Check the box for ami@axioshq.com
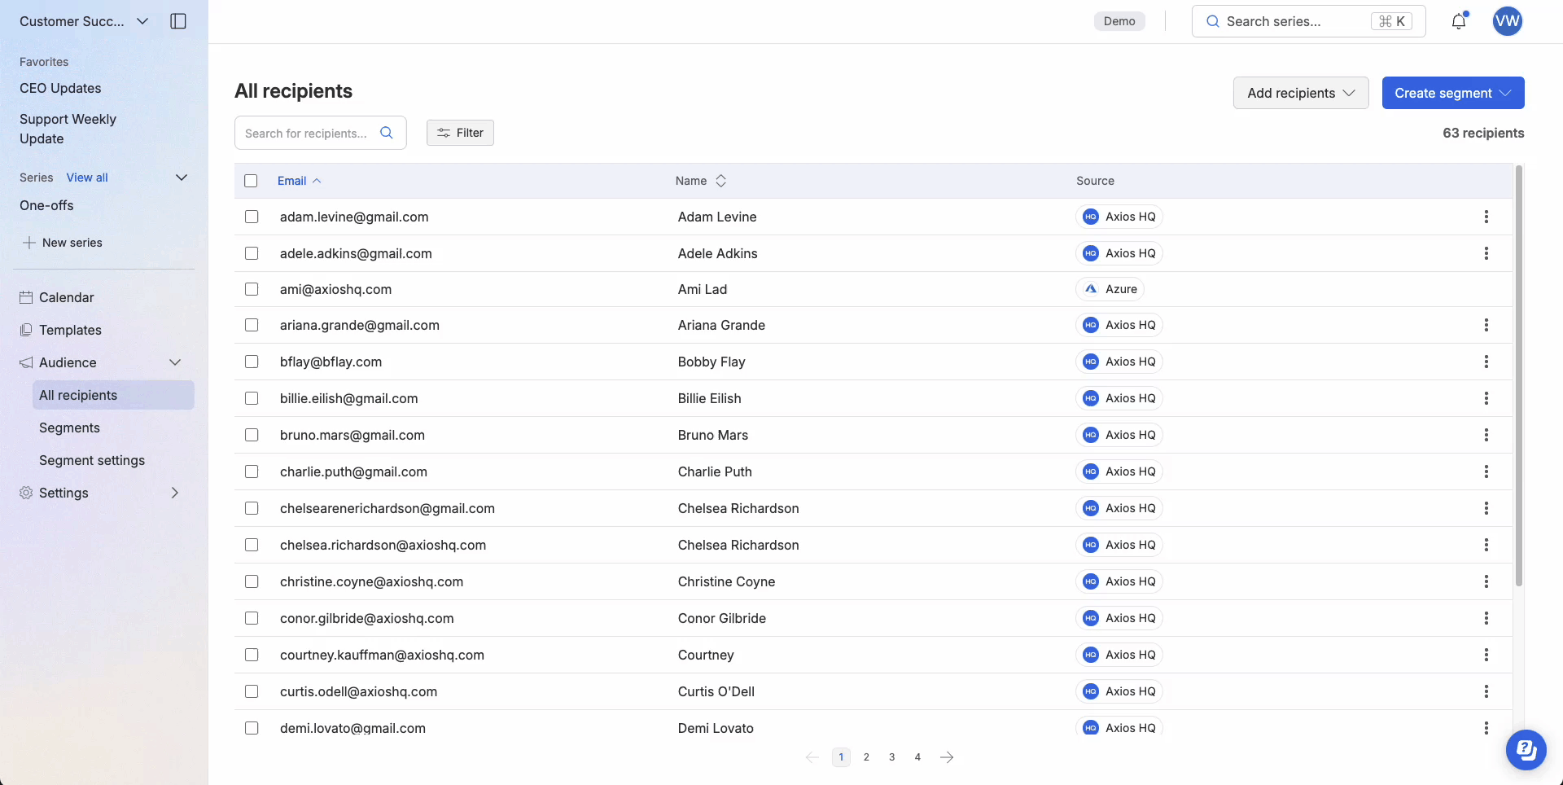The height and width of the screenshot is (785, 1563). pos(252,289)
